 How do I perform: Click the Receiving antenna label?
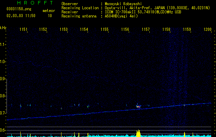click(x=79, y=16)
